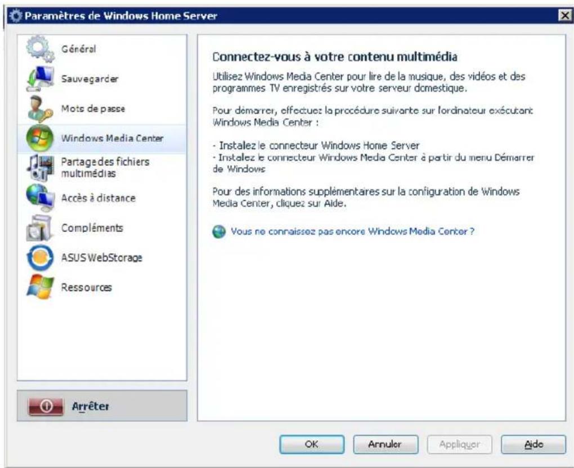Click the Arrêter shutdown button label

[91, 406]
